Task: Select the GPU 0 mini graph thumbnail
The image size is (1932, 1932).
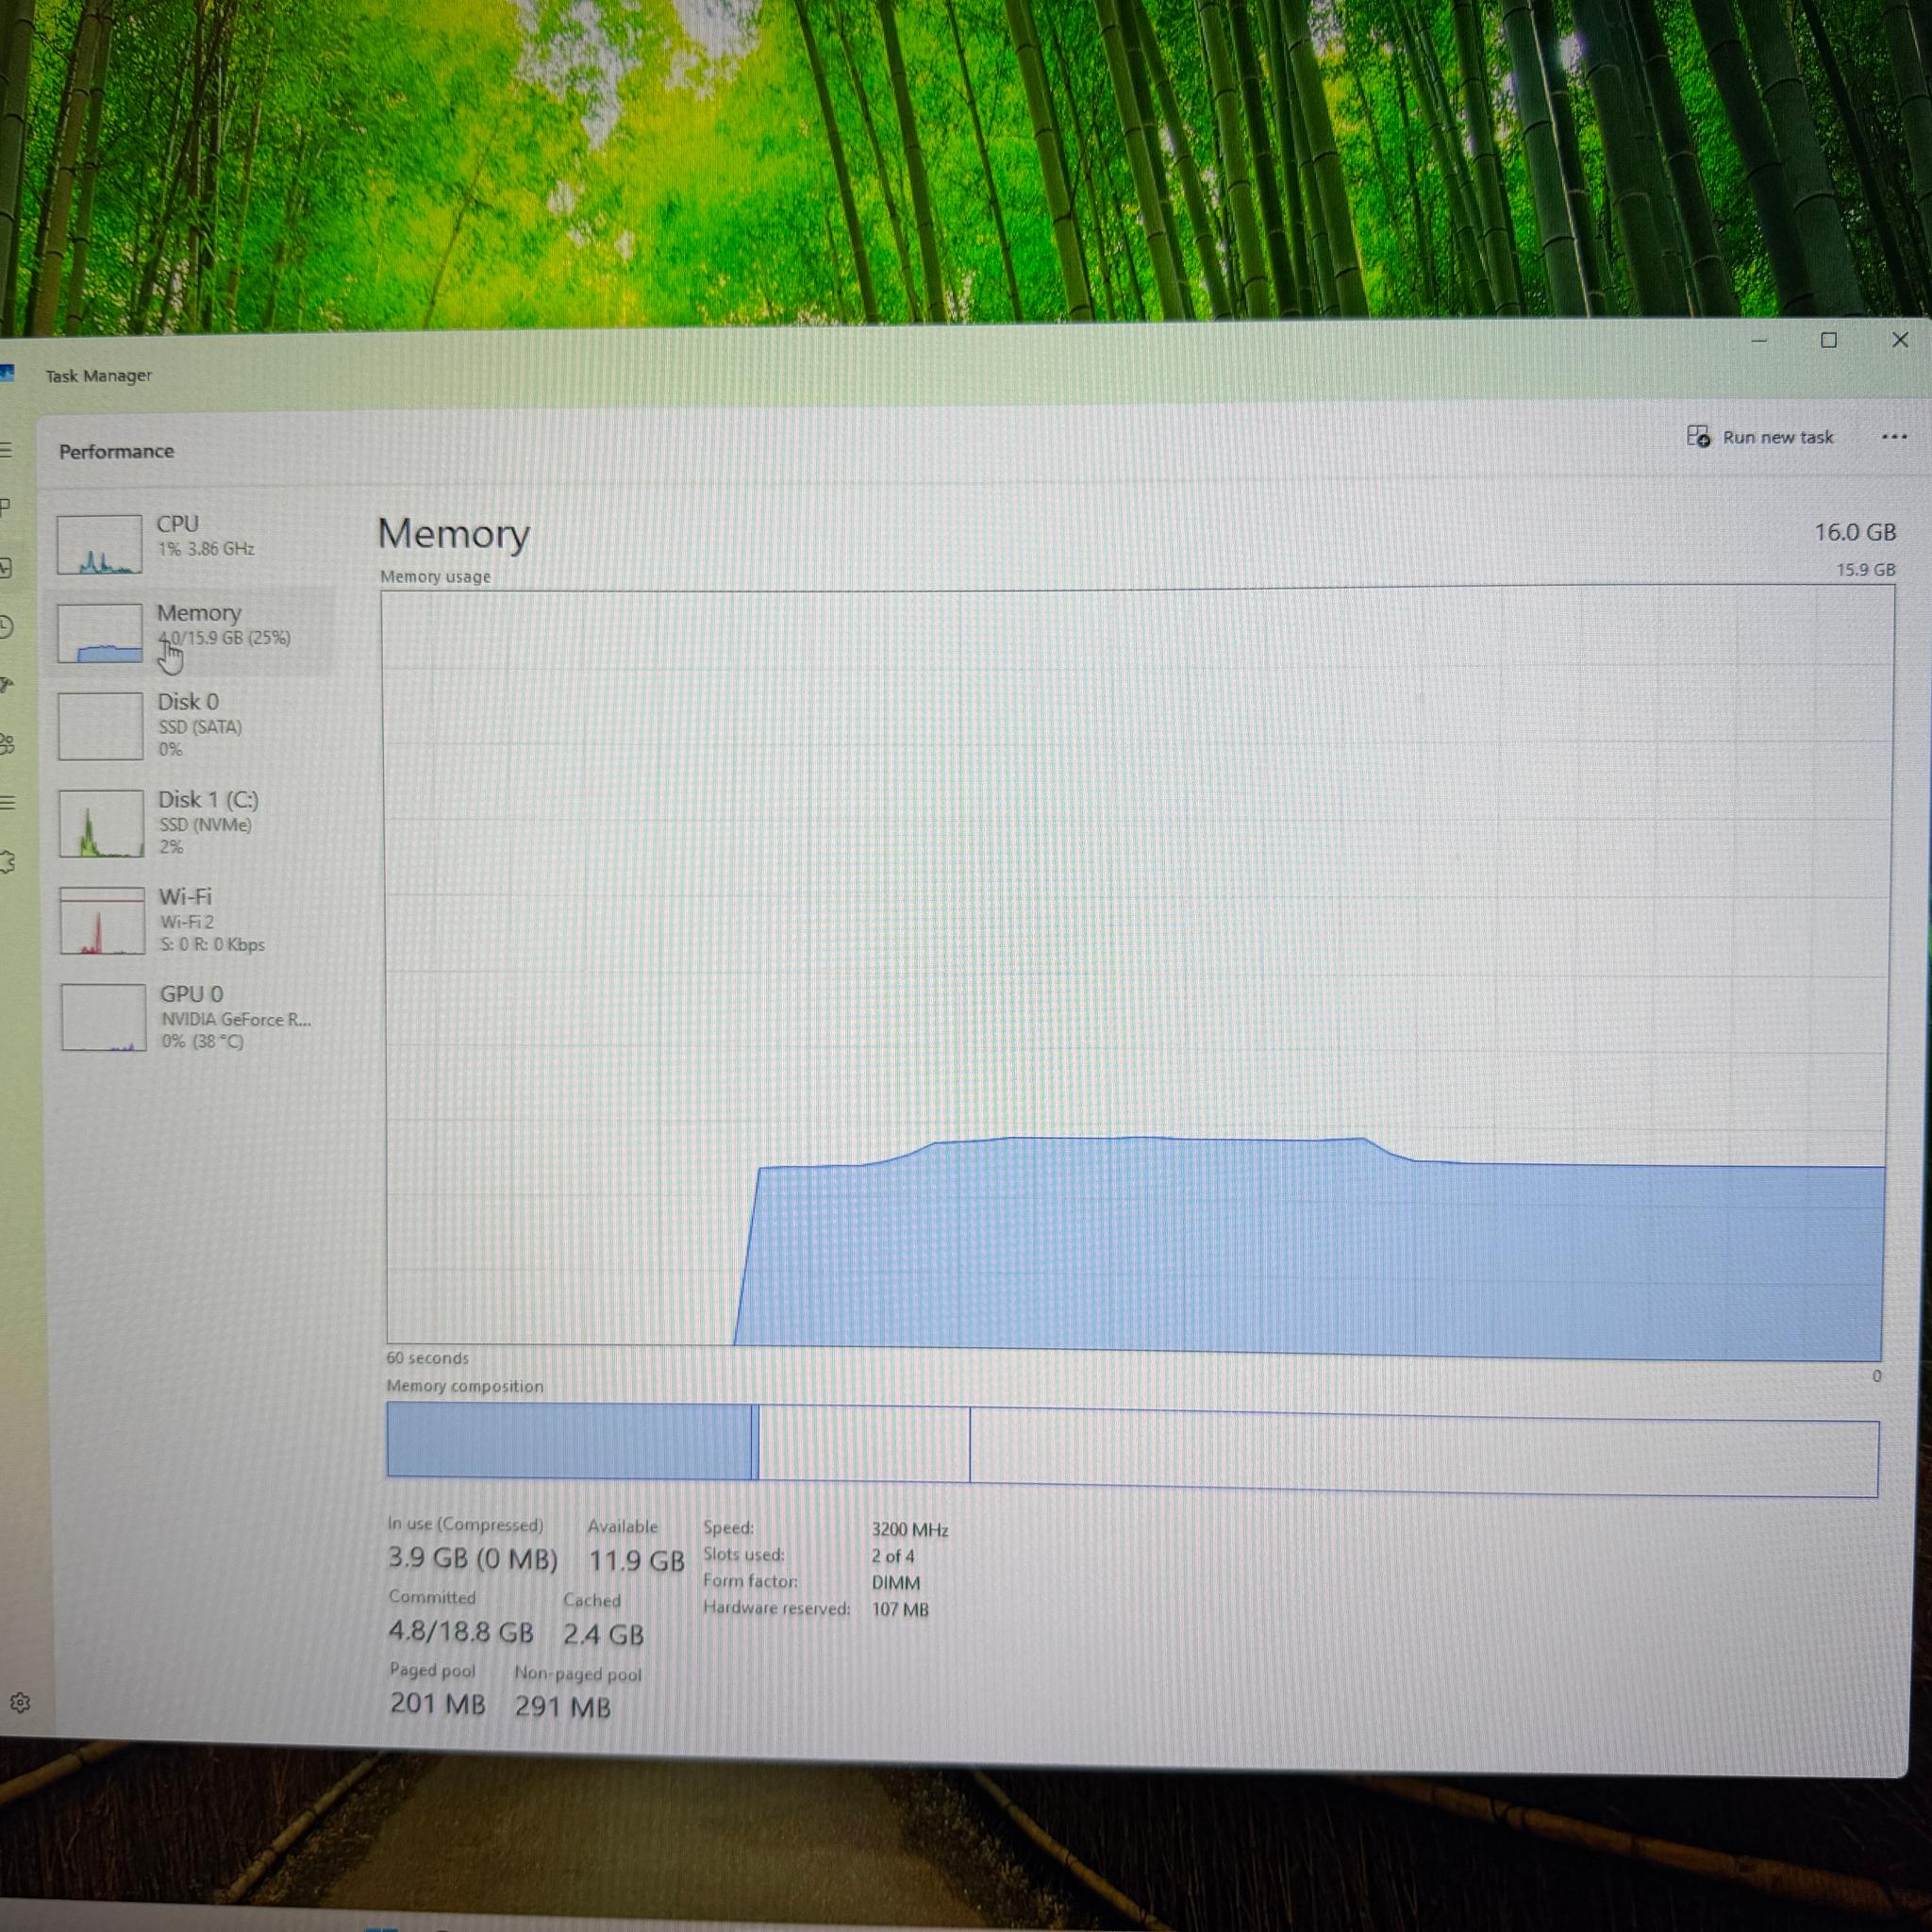Action: click(x=103, y=1017)
